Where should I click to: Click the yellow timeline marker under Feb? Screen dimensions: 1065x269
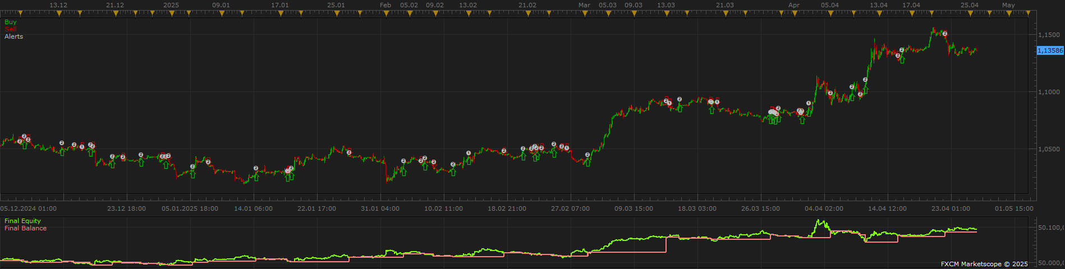click(385, 13)
